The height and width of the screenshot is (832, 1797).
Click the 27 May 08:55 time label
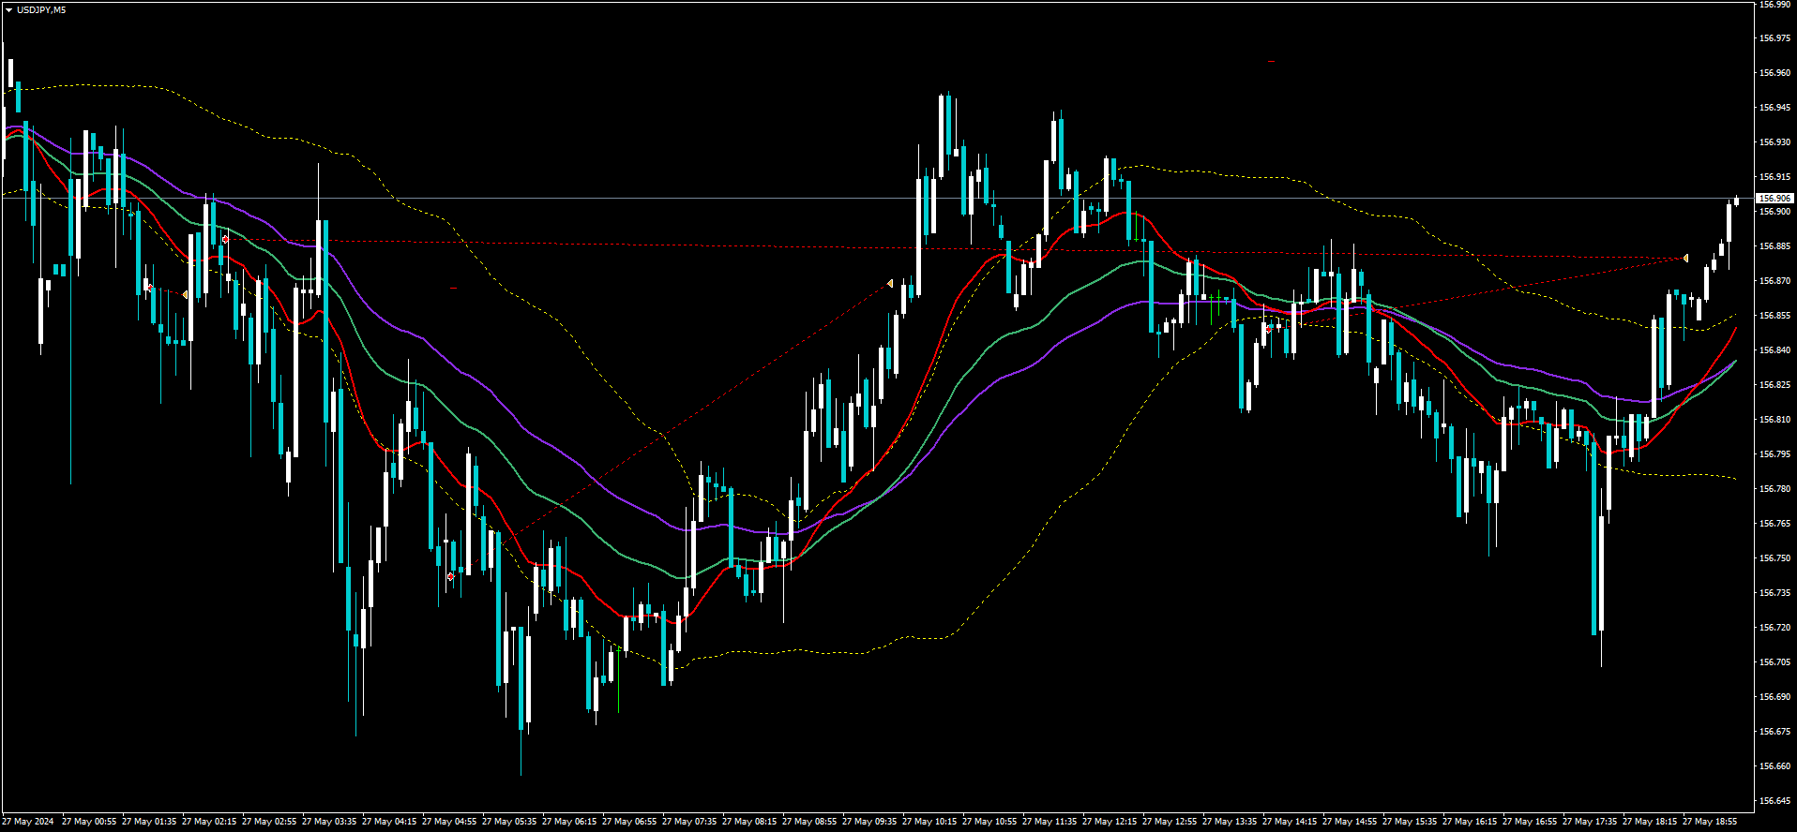coord(809,822)
